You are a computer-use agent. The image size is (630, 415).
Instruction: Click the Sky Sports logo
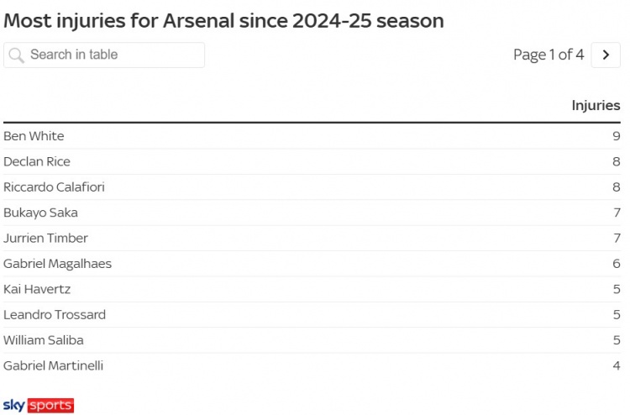point(39,406)
